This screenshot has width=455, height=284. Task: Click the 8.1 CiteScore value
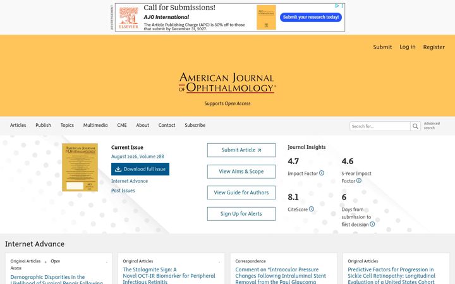(x=293, y=197)
